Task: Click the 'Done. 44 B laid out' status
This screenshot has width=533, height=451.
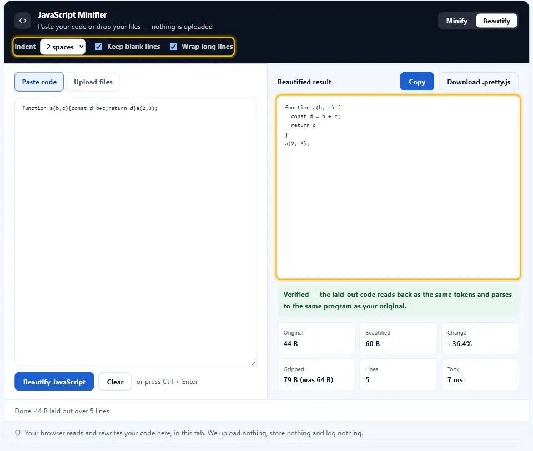Action: [x=63, y=411]
